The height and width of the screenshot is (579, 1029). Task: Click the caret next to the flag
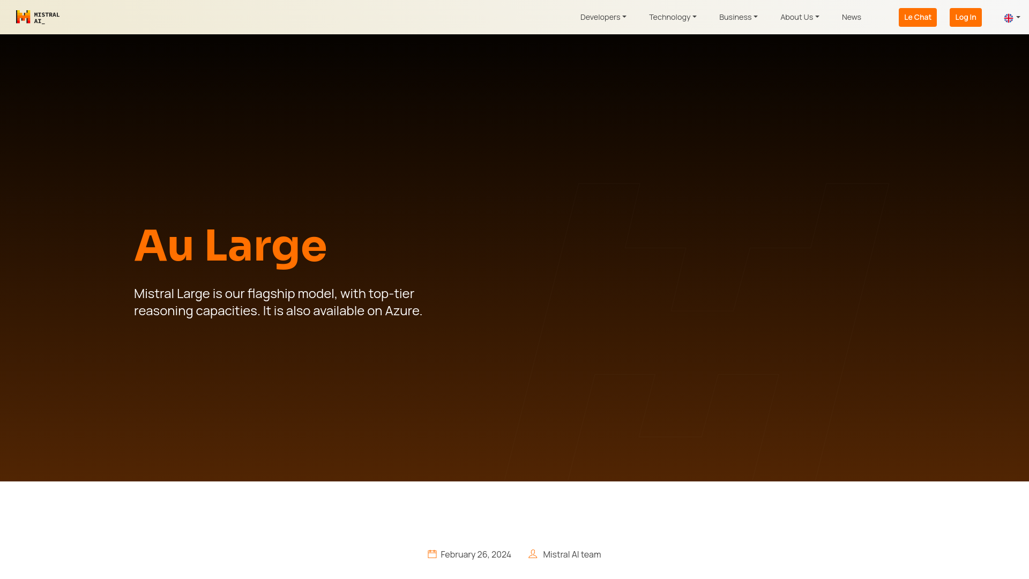1018,17
